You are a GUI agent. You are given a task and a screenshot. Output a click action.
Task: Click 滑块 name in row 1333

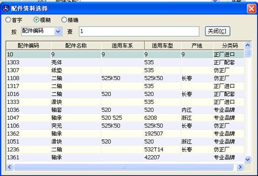point(56,102)
